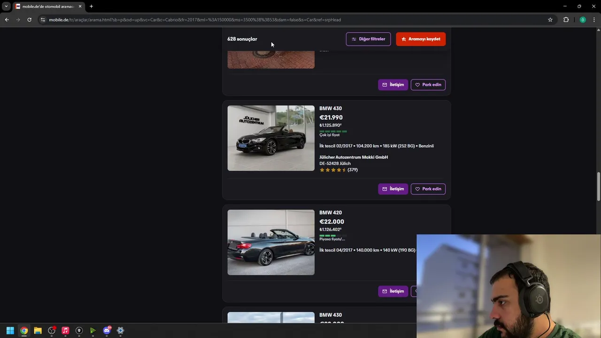Switch to the mobile.de otomobil arama tab

(x=48, y=7)
